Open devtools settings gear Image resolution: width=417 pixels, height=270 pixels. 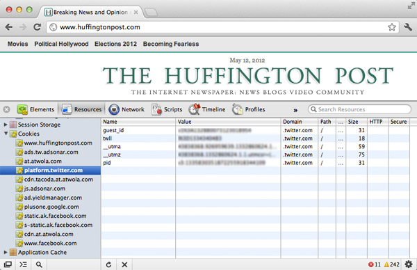click(x=408, y=264)
